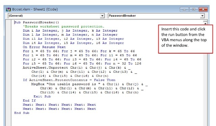This screenshot has height=126, width=216.
Task: Click the End If keyword
Action: pyautogui.click(x=29, y=100)
